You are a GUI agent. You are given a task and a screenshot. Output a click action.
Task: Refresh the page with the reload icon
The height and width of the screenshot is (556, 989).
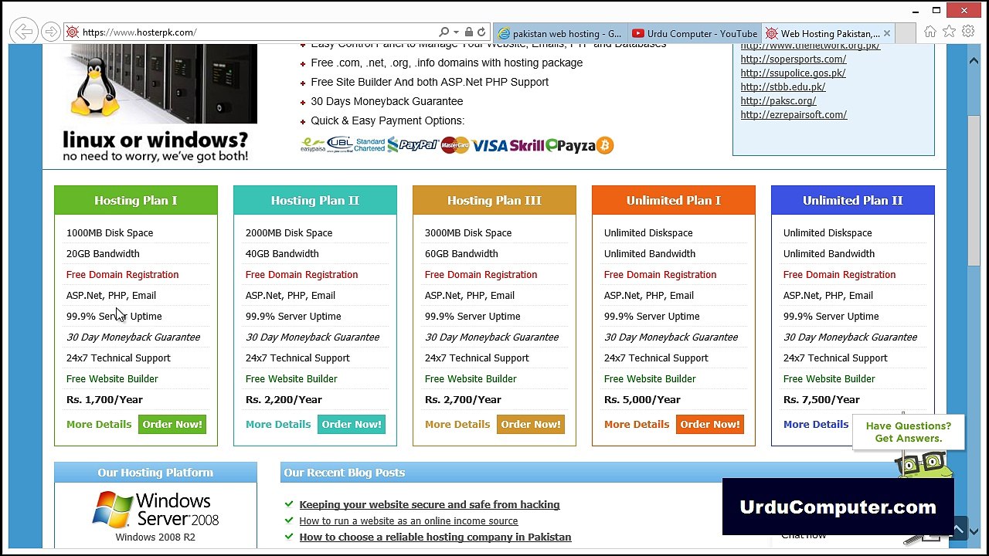[481, 32]
